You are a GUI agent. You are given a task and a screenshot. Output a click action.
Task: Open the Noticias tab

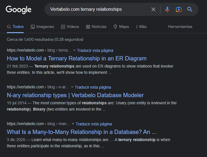pyautogui.click(x=96, y=27)
